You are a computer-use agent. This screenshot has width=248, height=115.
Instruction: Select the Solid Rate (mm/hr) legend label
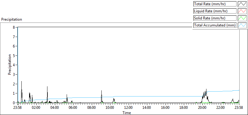click(215, 18)
